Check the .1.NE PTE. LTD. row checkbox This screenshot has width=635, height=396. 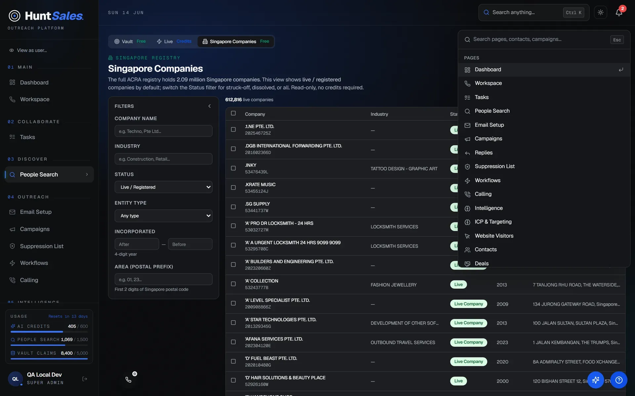(x=233, y=129)
